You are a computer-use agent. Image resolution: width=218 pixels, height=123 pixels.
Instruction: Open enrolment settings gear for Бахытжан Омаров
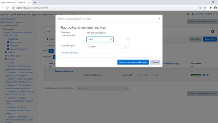coord(204,75)
